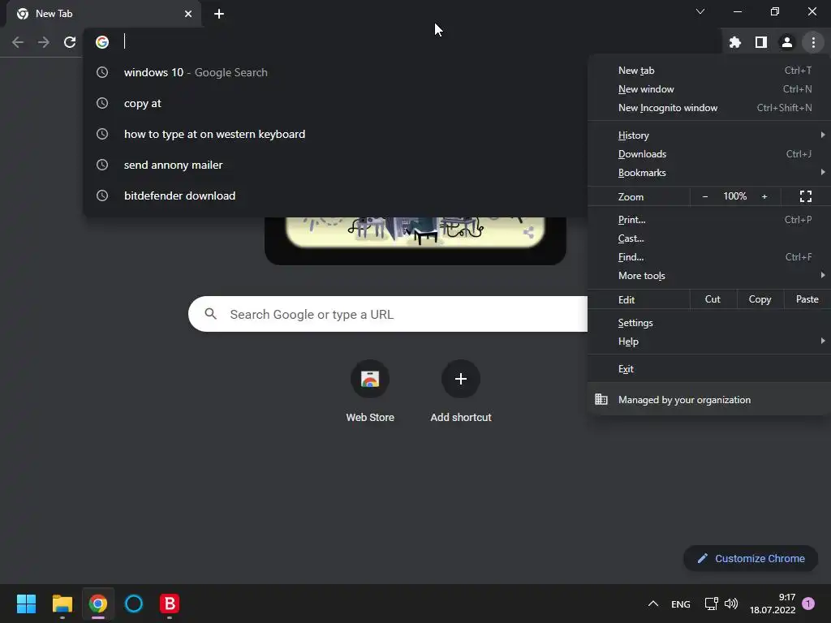Click 'Managed by your organization'
The image size is (831, 623).
(x=709, y=399)
